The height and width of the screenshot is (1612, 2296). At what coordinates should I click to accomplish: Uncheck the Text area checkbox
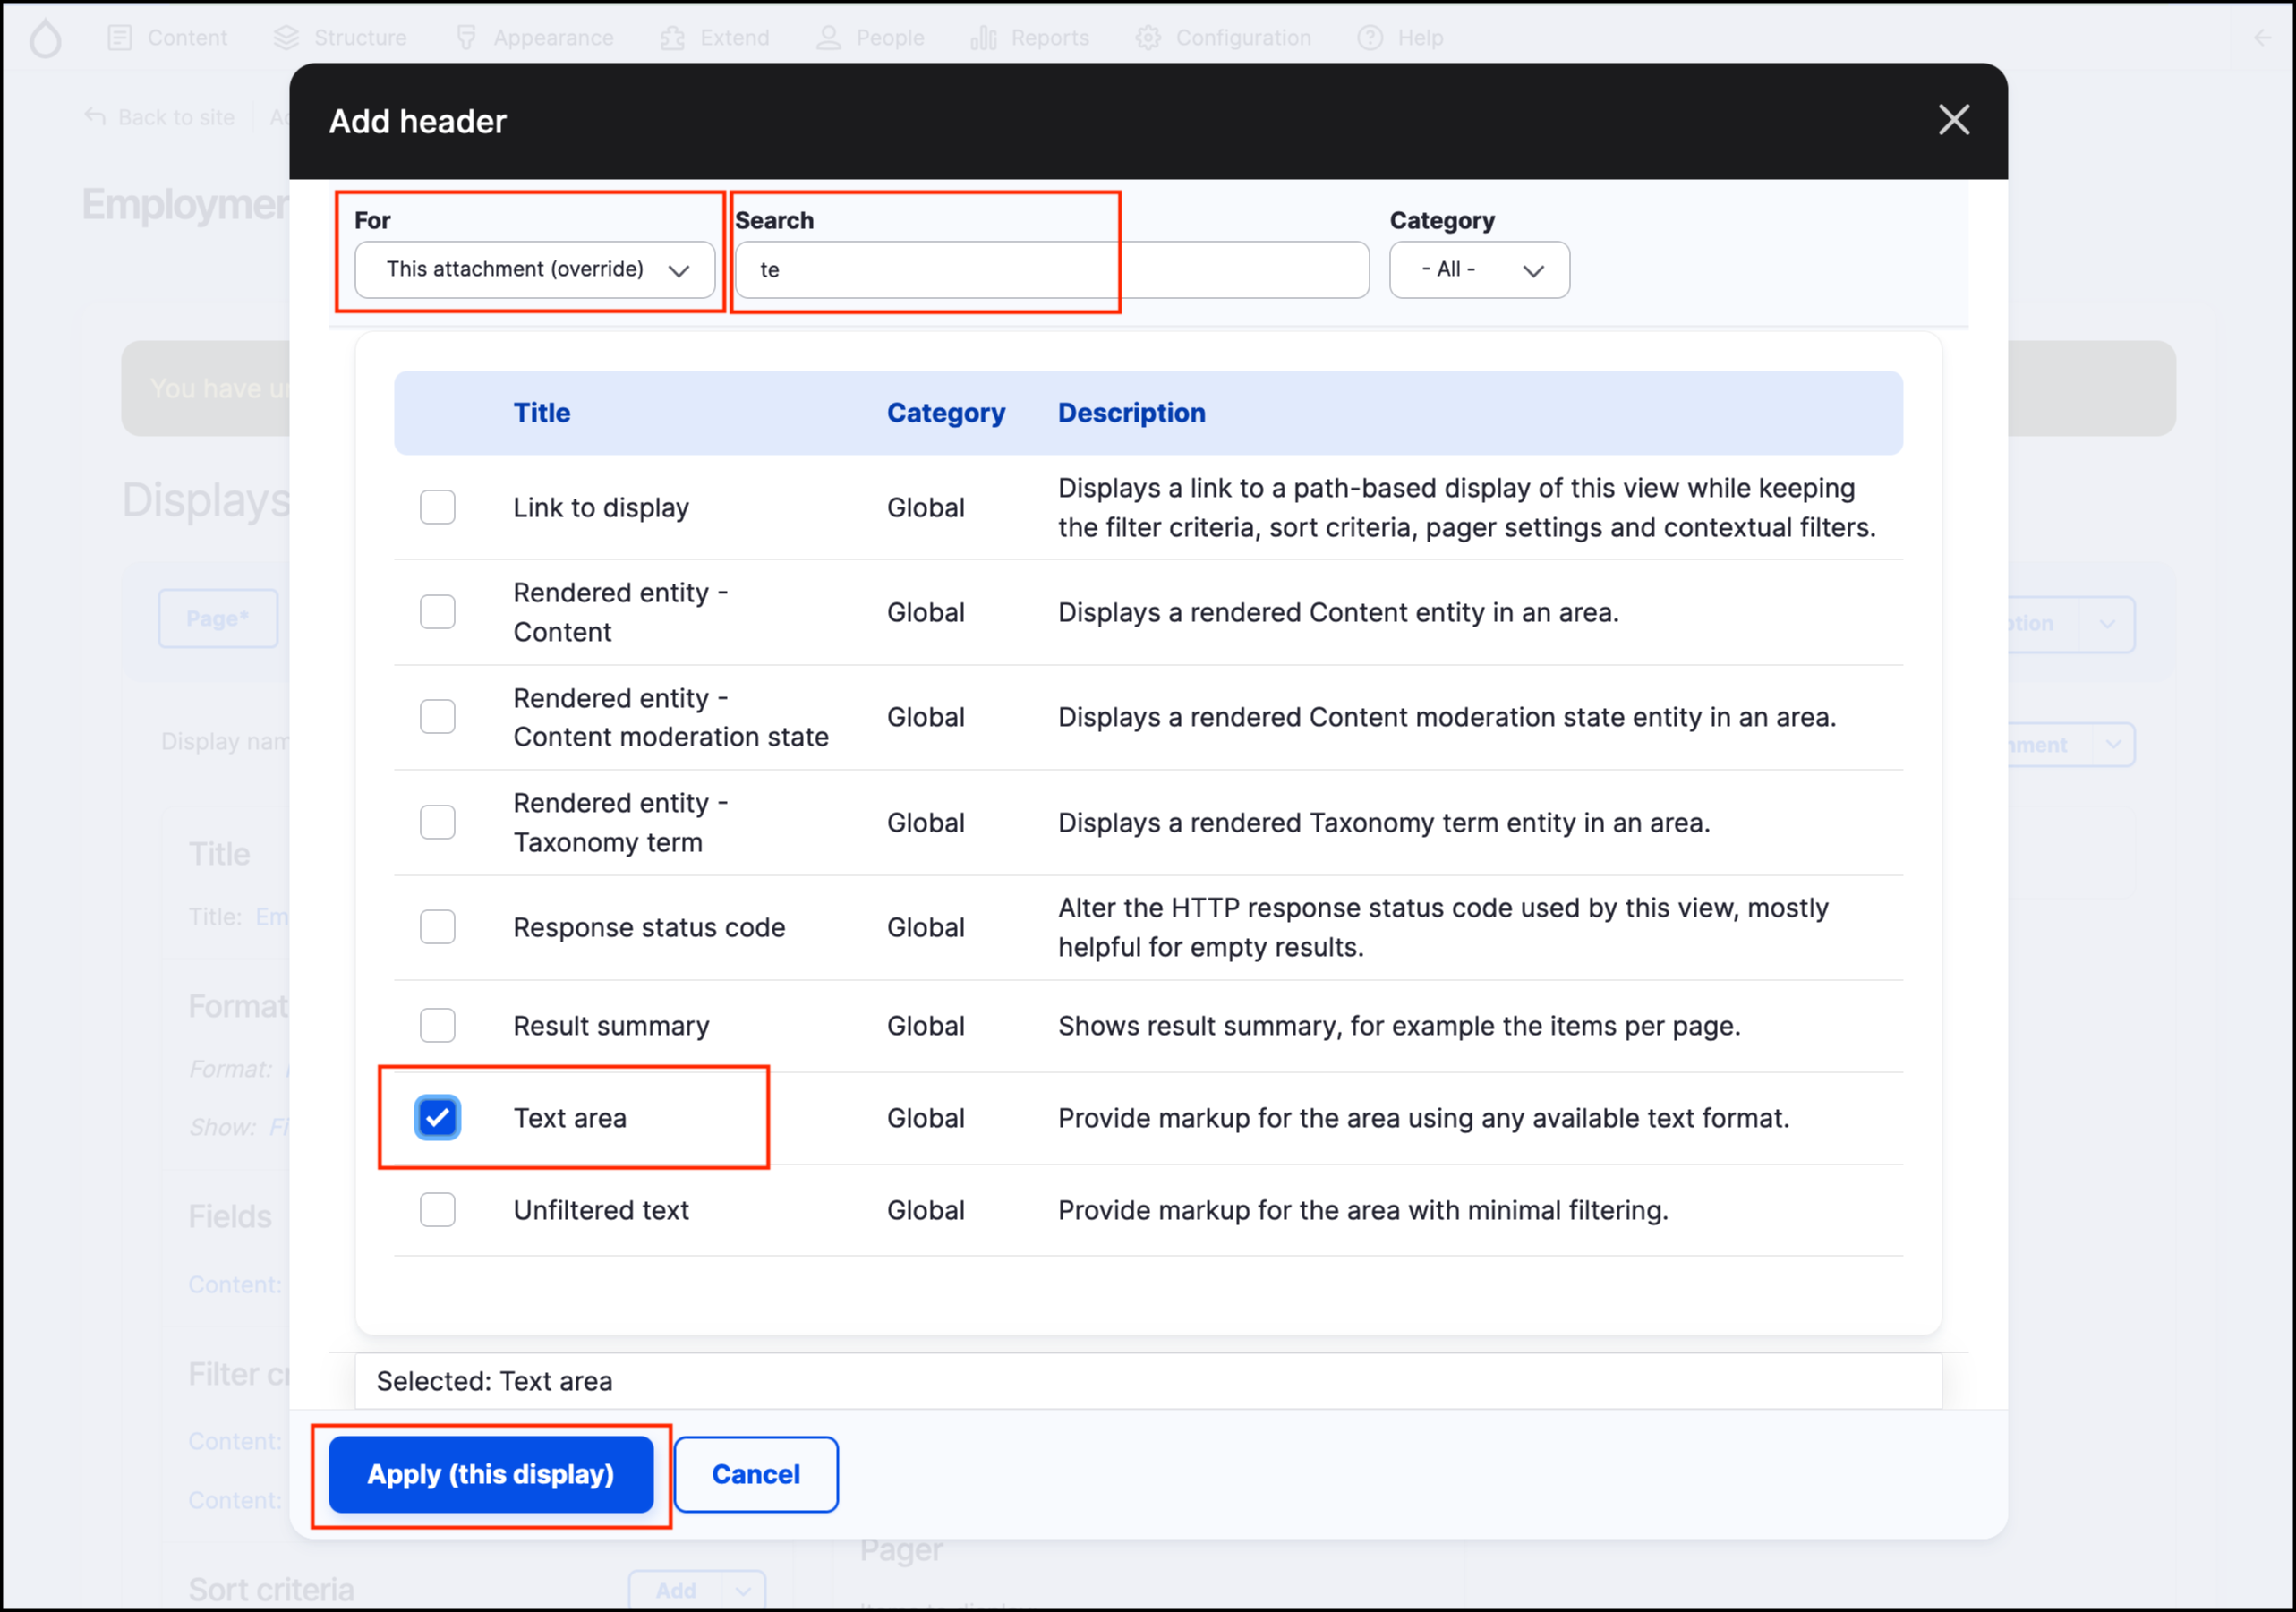tap(437, 1118)
